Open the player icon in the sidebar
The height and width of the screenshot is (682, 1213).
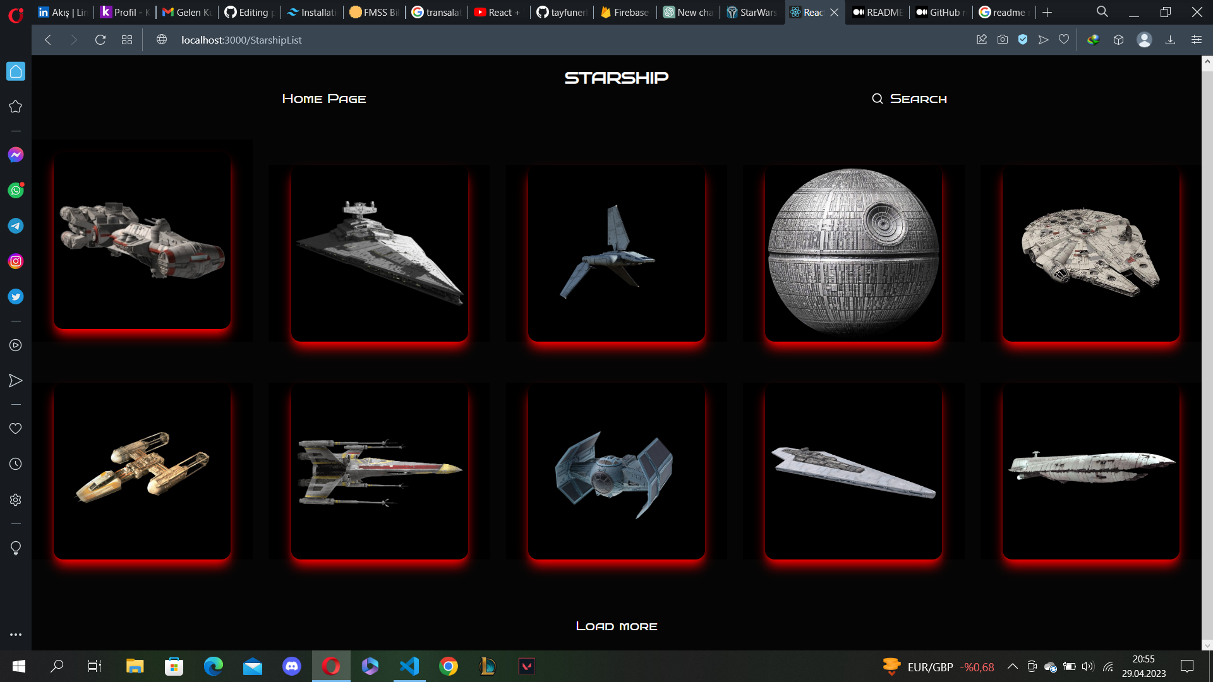click(x=16, y=345)
